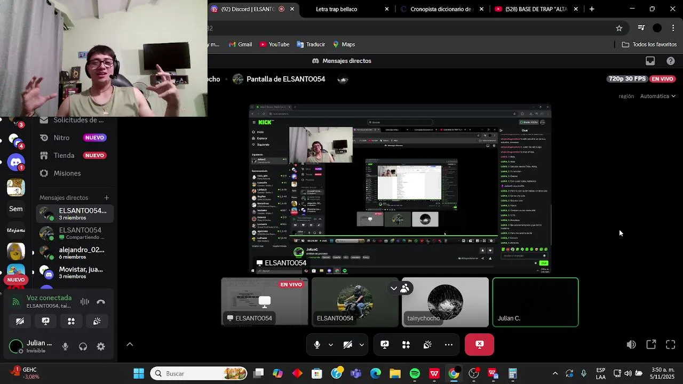Click the share screen icon in call controls
The height and width of the screenshot is (384, 683).
pos(385,345)
